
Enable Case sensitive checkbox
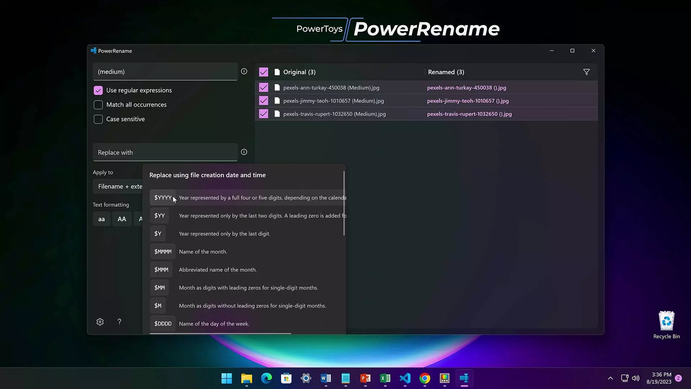click(98, 119)
